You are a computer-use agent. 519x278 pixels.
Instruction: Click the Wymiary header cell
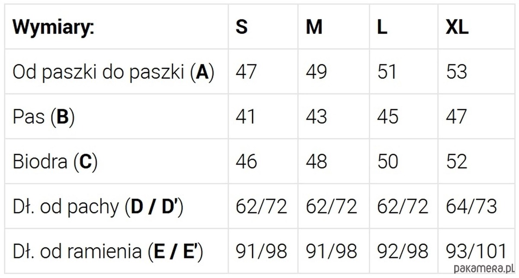coord(54,27)
